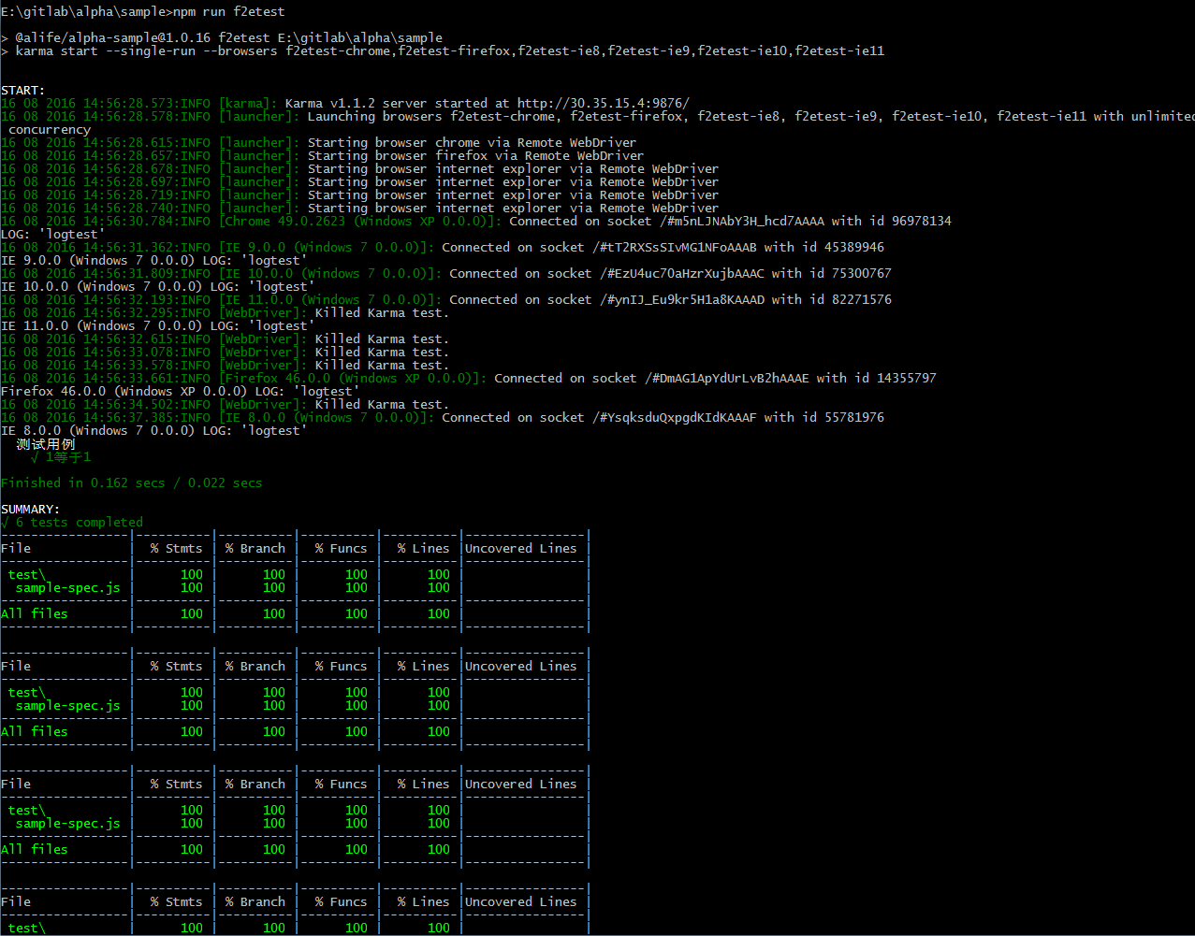Click the wrapped word 'concurrency'
Screen dimensions: 1195x936
(50, 129)
